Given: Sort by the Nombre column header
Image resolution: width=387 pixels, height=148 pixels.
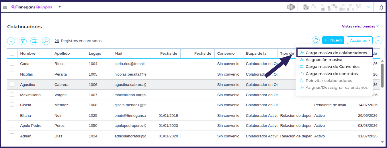Looking at the screenshot, I should (x=28, y=53).
